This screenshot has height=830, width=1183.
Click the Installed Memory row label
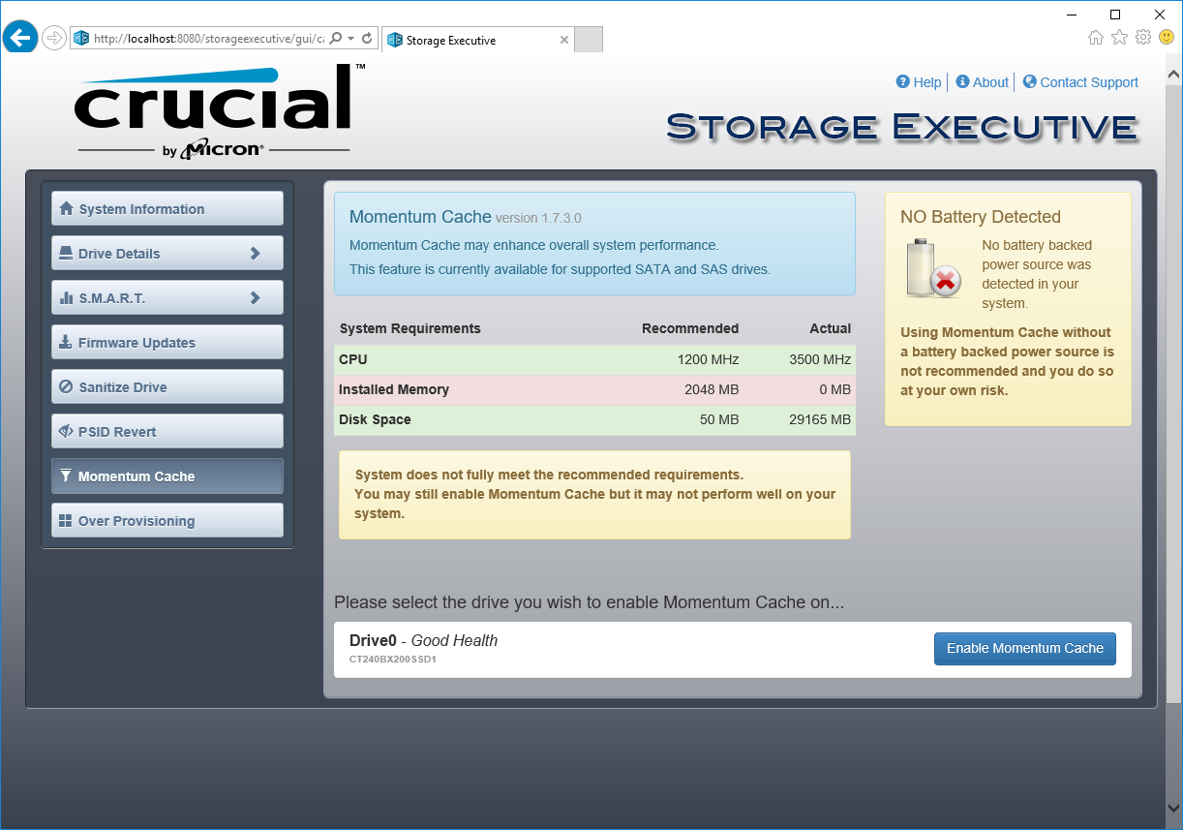pyautogui.click(x=394, y=389)
